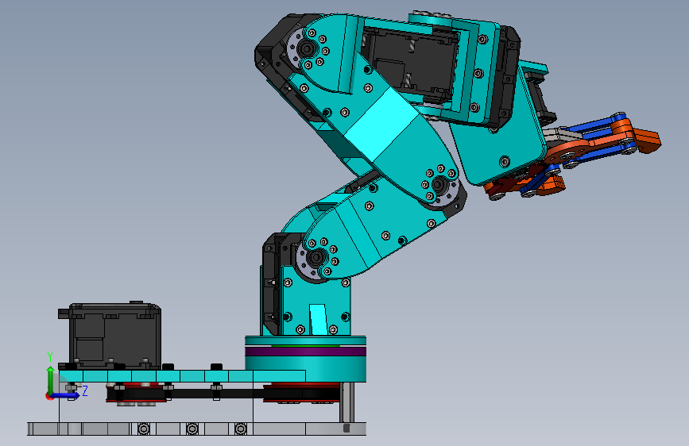The height and width of the screenshot is (446, 689).
Task: Select the black timing belt under the plate
Action: click(x=215, y=394)
